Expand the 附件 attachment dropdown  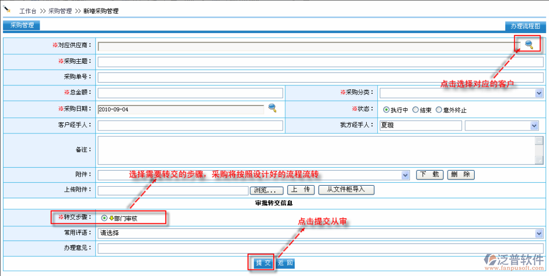tap(405, 175)
